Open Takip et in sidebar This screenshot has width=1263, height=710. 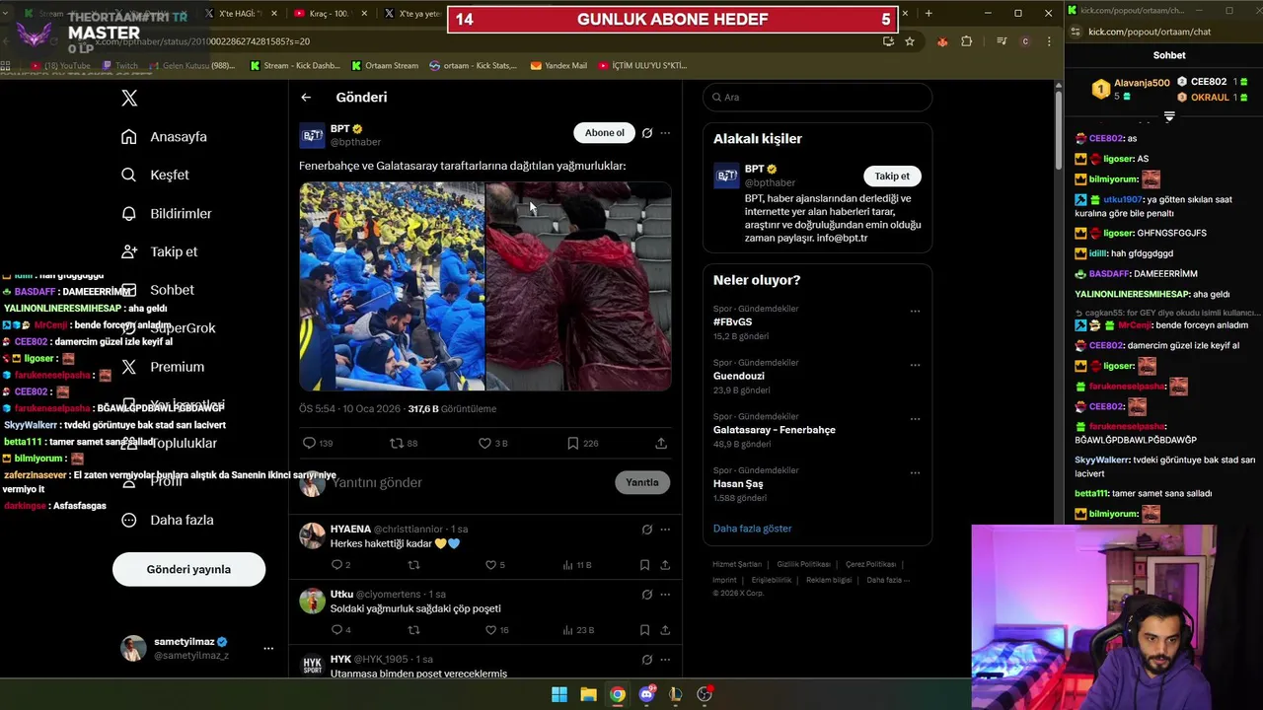pyautogui.click(x=159, y=251)
